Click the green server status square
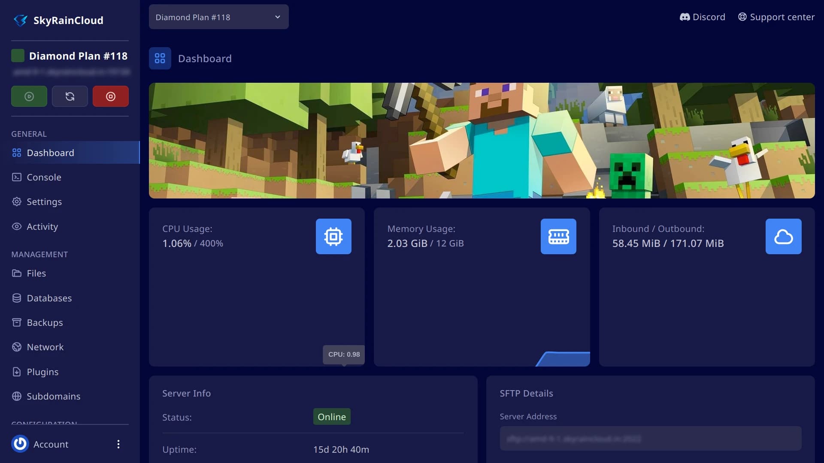The width and height of the screenshot is (824, 463). pos(18,56)
